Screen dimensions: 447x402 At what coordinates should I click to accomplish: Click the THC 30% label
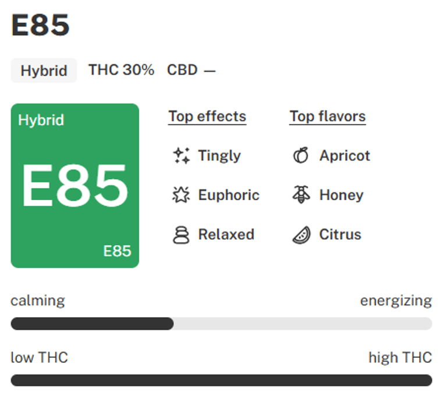[121, 70]
